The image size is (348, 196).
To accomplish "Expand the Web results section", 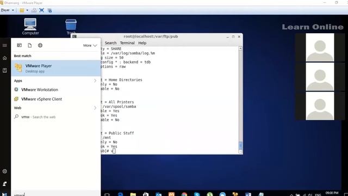I will pos(95,108).
